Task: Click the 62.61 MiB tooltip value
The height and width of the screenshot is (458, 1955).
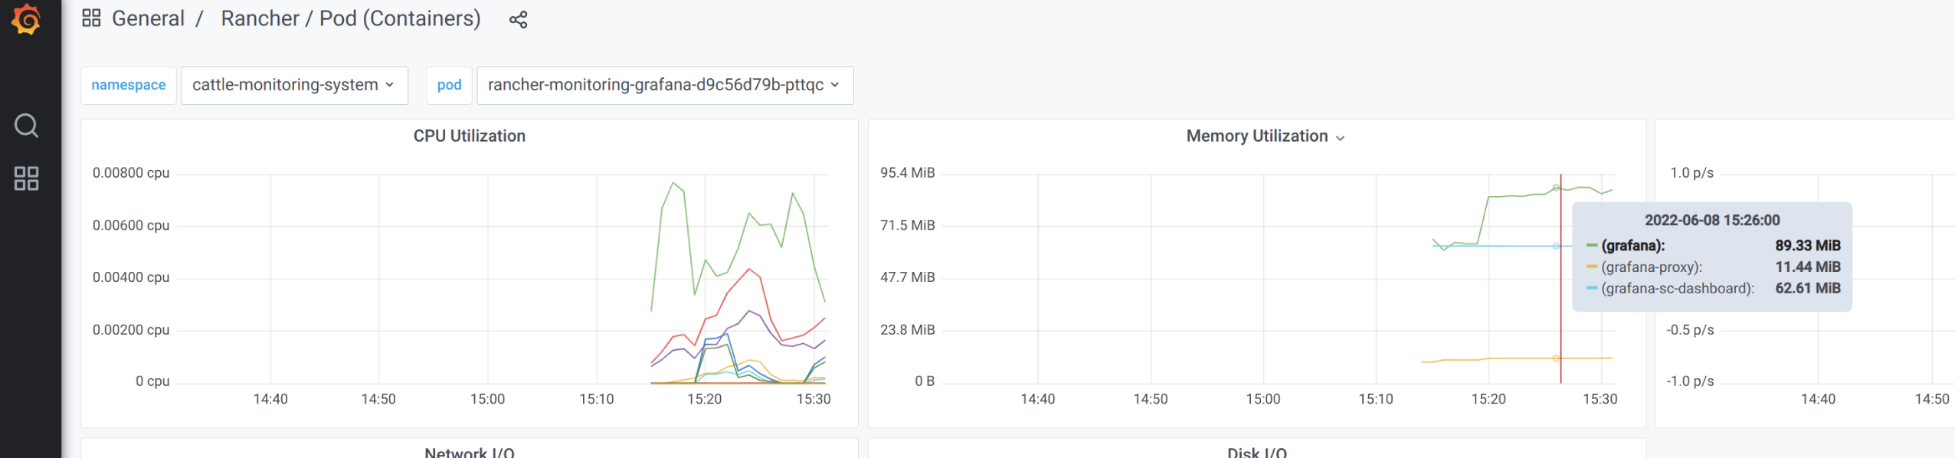Action: tap(1808, 289)
